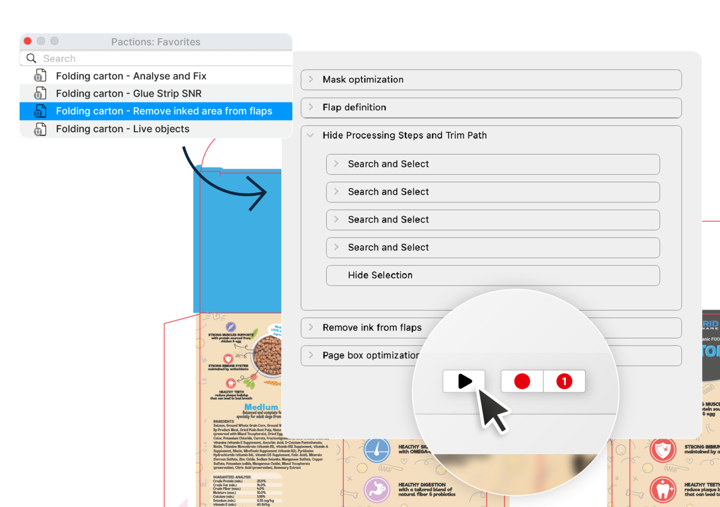This screenshot has width=720, height=507.
Task: Click the blue healthy skin icon on the carton
Action: tap(377, 450)
